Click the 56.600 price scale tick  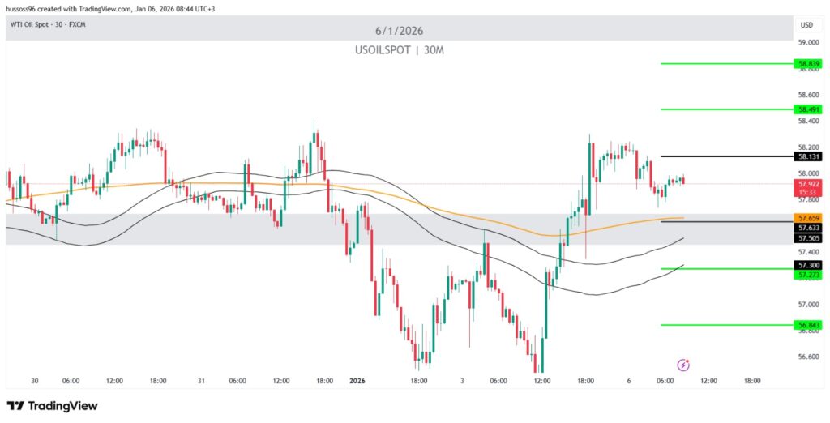click(810, 357)
